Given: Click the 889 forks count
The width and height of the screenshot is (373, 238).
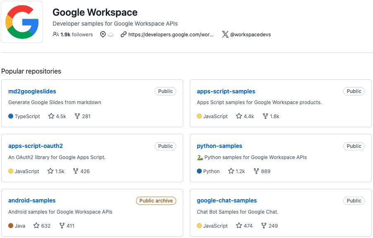Looking at the screenshot, I should [266, 171].
